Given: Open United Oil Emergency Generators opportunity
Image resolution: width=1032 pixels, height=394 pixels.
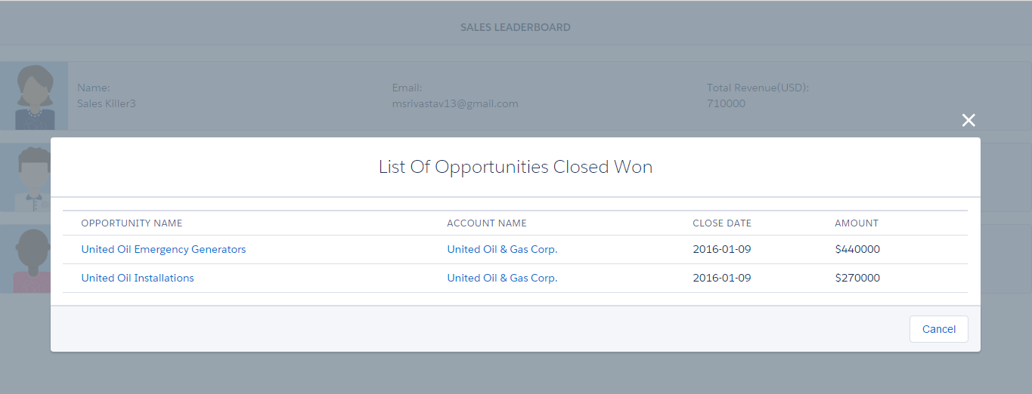Looking at the screenshot, I should tap(163, 249).
